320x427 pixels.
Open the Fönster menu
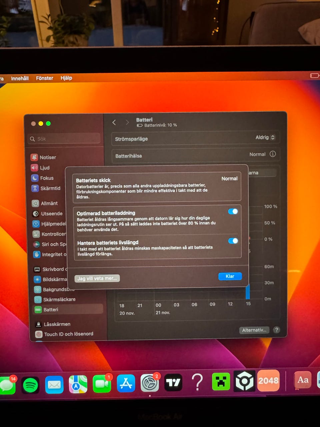coord(44,78)
